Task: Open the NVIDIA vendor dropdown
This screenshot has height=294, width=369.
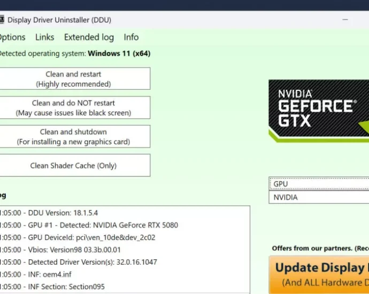Action: (x=319, y=197)
